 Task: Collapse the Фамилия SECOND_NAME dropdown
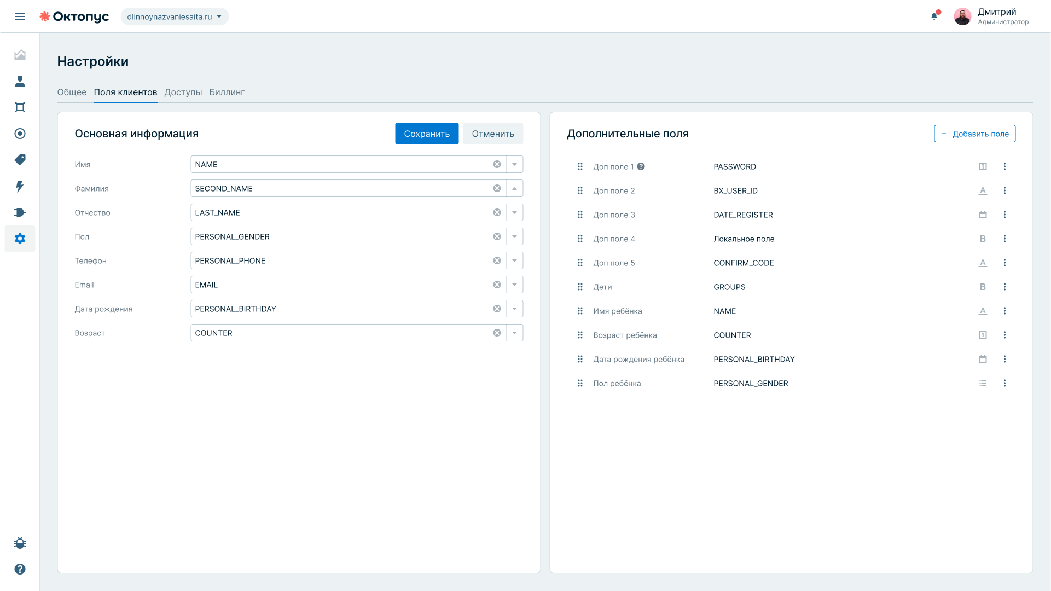pyautogui.click(x=514, y=188)
